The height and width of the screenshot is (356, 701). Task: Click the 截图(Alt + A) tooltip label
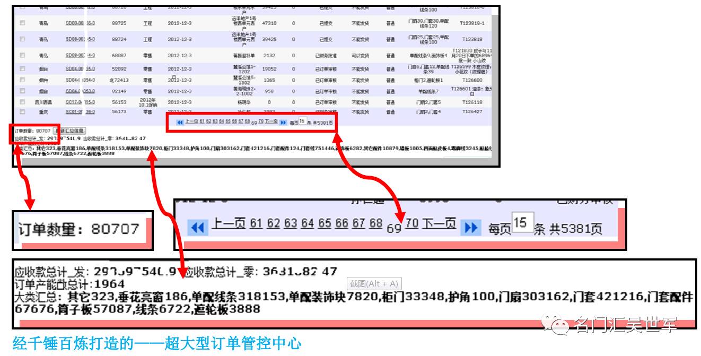(x=373, y=284)
